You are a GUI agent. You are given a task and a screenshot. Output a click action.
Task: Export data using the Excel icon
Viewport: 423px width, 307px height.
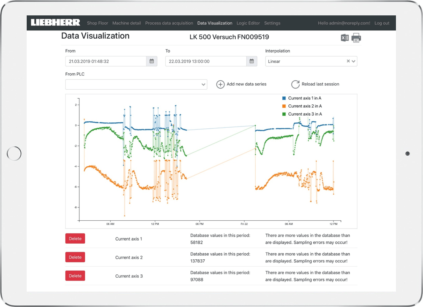tap(345, 38)
